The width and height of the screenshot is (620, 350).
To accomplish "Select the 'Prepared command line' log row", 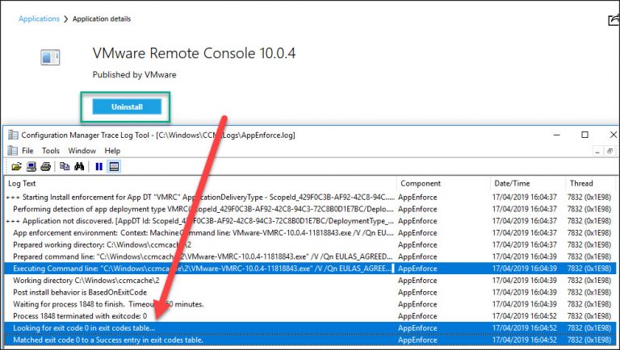I will 310,256.
